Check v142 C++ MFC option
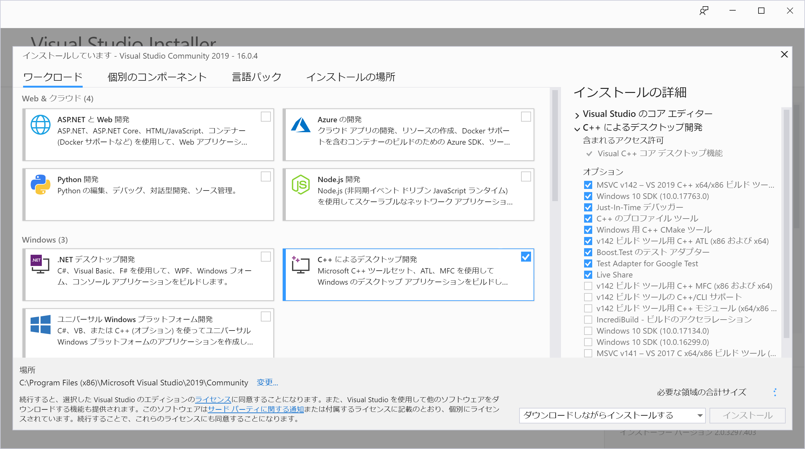The width and height of the screenshot is (805, 449). click(588, 286)
